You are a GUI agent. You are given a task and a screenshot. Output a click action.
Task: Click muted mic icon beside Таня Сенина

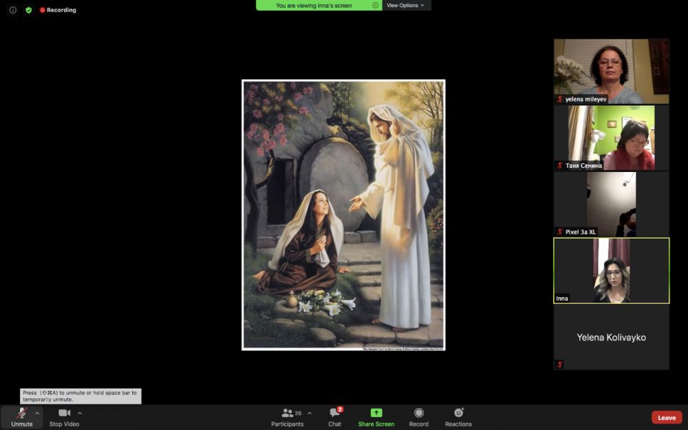pos(559,165)
